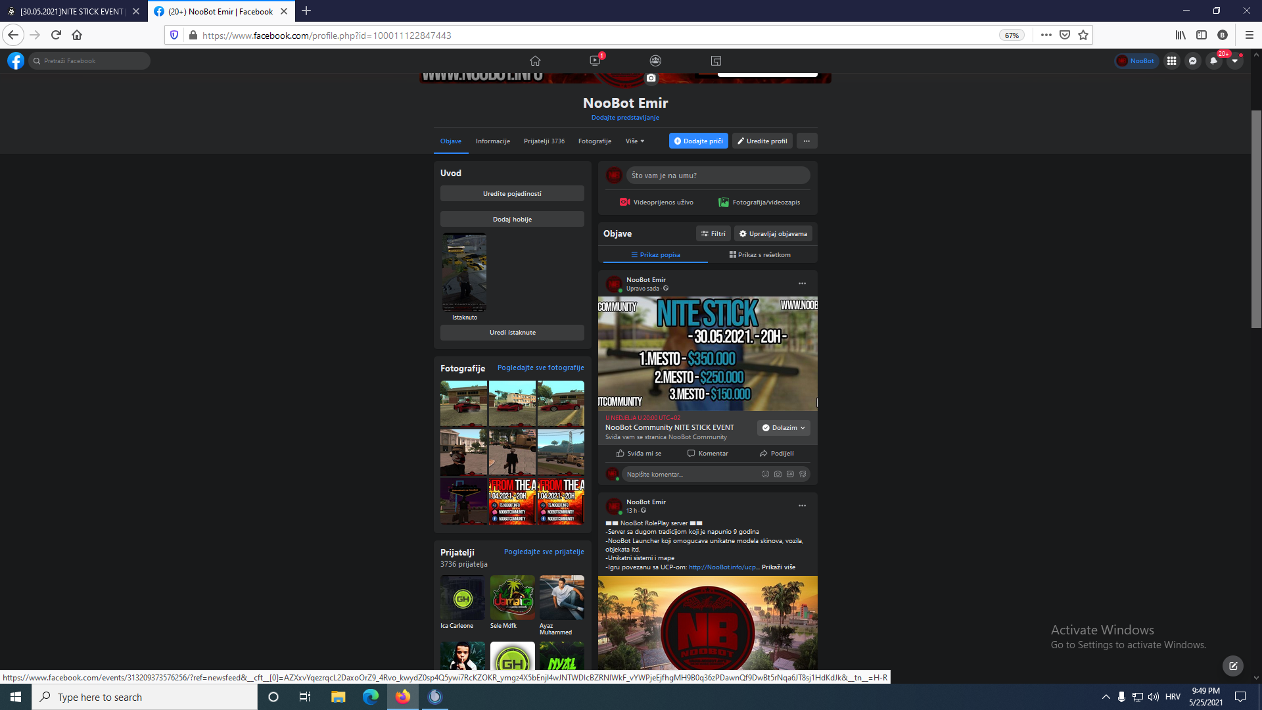Reload the current page
This screenshot has width=1262, height=710.
coord(56,35)
